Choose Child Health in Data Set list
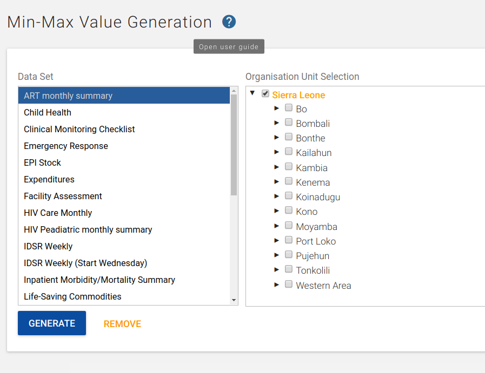485x373 pixels. click(x=124, y=112)
